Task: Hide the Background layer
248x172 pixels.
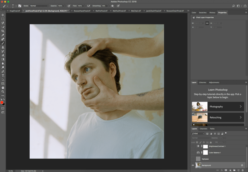Action: pos(193,165)
